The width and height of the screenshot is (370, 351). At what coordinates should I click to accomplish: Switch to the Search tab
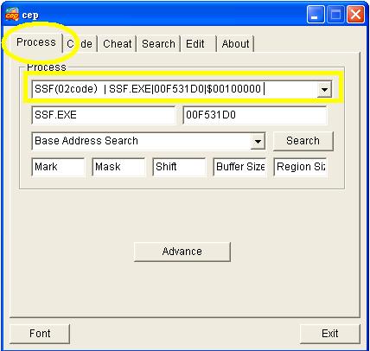158,44
